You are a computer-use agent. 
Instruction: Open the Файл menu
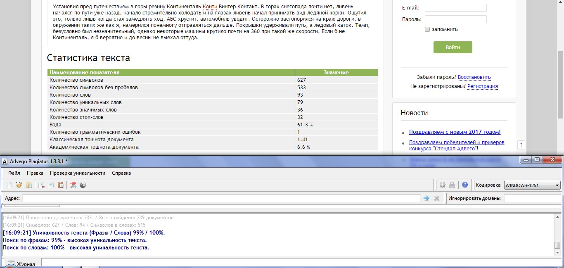click(x=14, y=173)
